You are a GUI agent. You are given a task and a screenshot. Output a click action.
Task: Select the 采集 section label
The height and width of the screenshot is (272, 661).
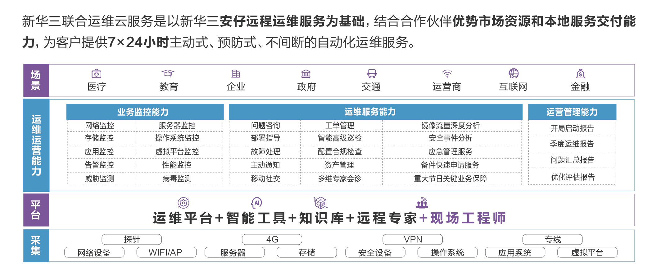click(x=36, y=246)
